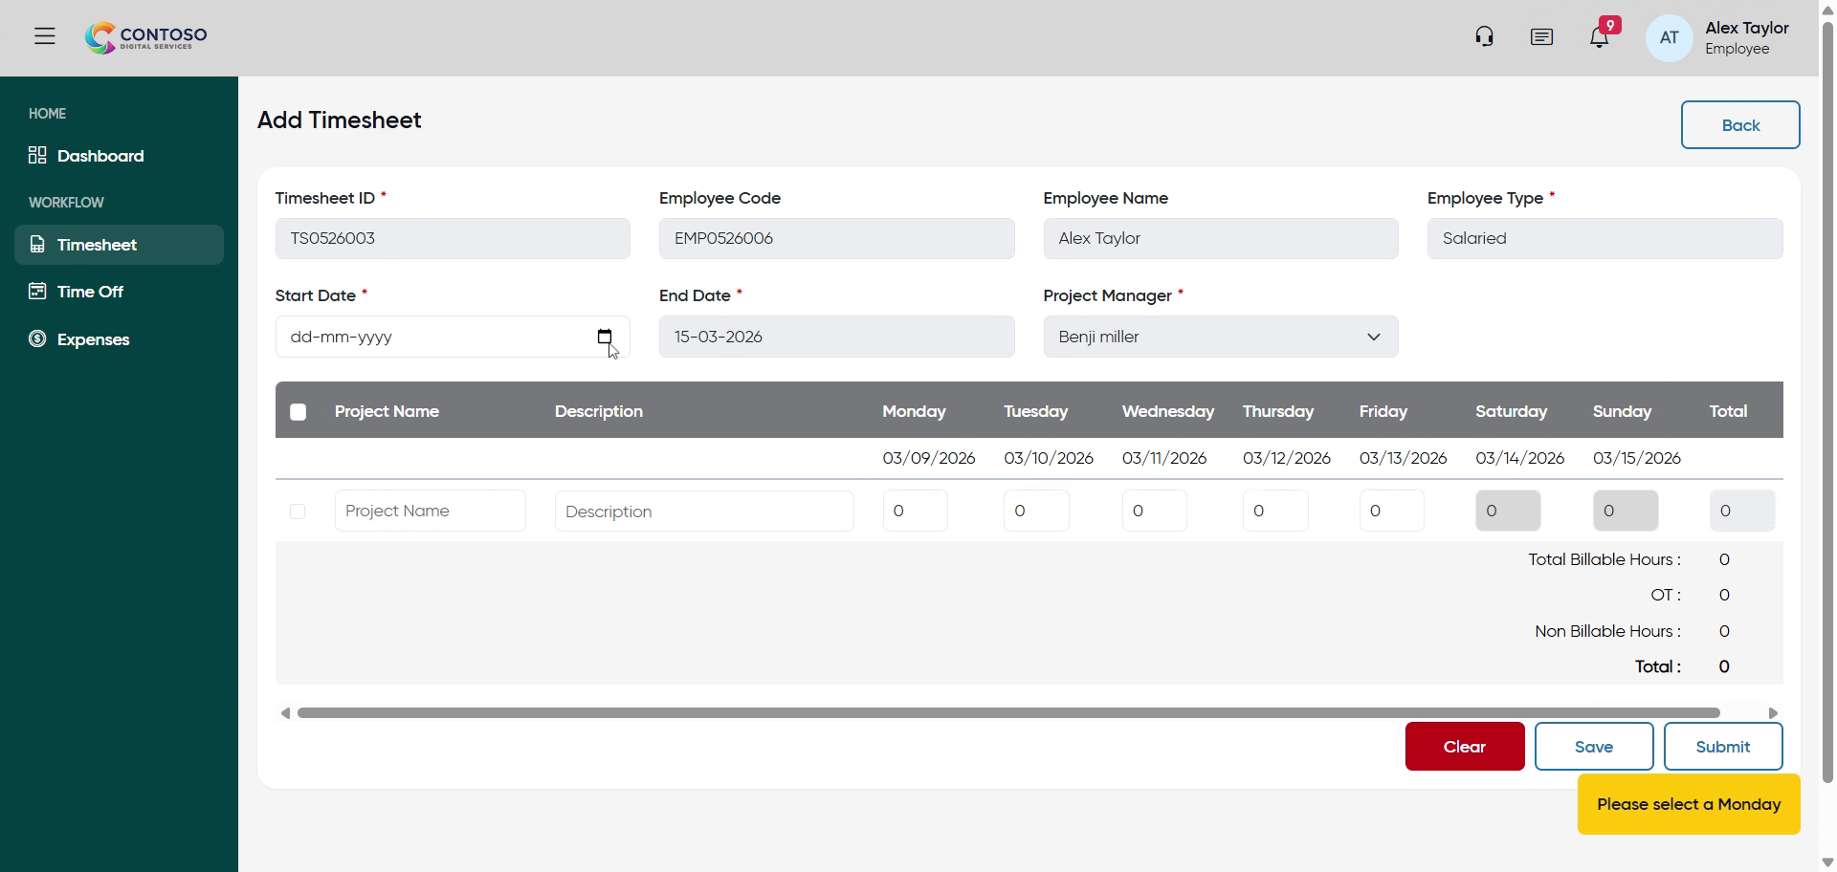1837x872 pixels.
Task: Toggle the select-all header checkbox
Action: (x=299, y=412)
